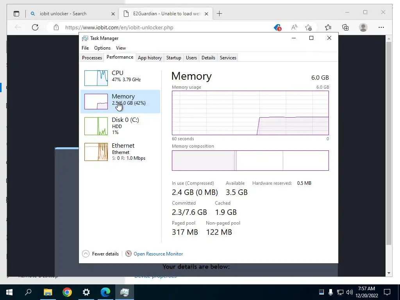400x300 pixels.
Task: Open volume control tray icon
Action: point(350,292)
